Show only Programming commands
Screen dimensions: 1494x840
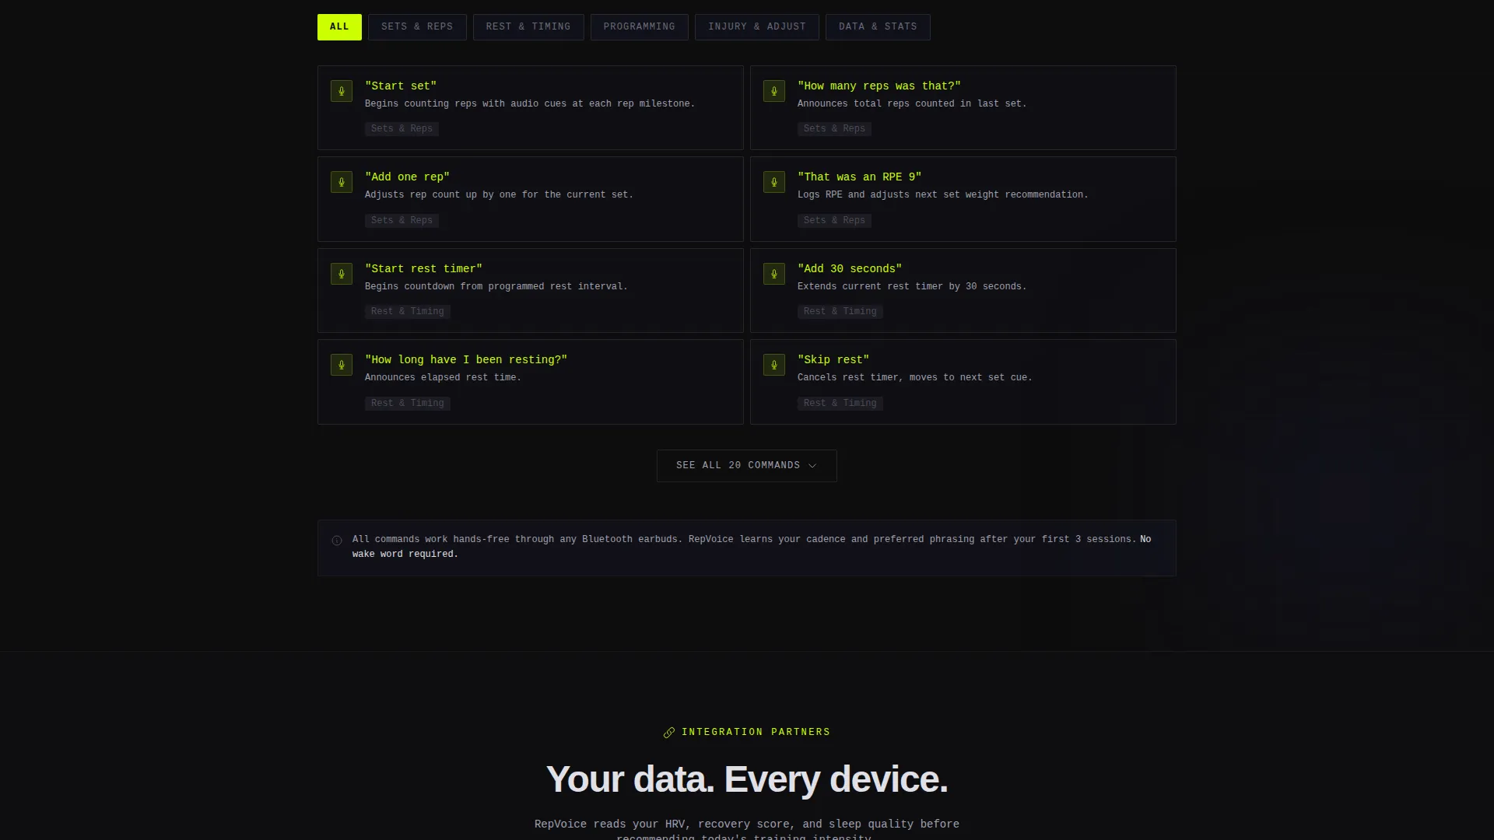(x=640, y=27)
